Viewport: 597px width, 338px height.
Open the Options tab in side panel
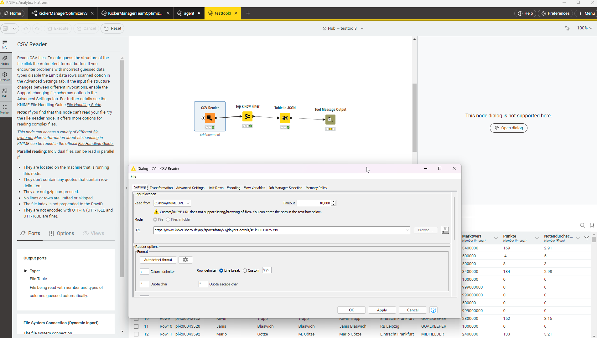(x=62, y=233)
